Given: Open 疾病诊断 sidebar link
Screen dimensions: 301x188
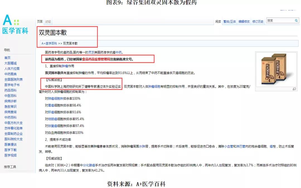Looking at the screenshot, I should tap(11, 101).
